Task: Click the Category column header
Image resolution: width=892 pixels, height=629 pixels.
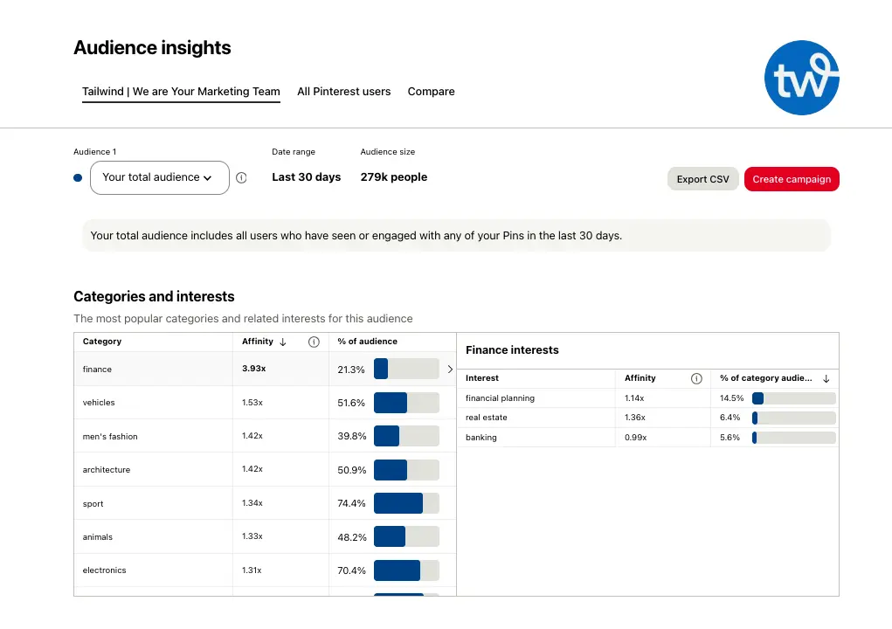Action: (x=102, y=342)
